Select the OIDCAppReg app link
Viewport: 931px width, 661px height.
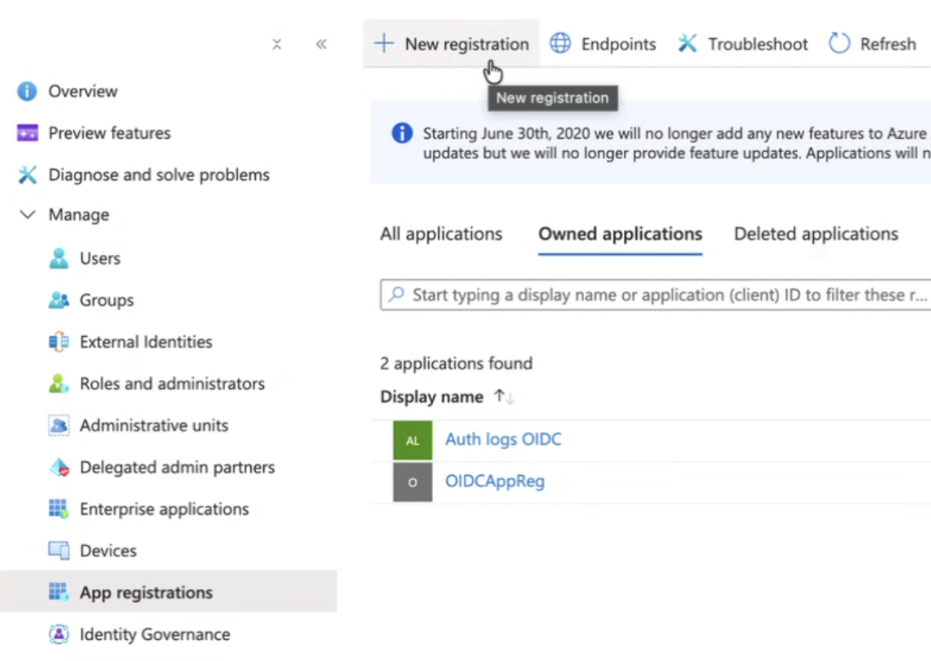click(495, 481)
